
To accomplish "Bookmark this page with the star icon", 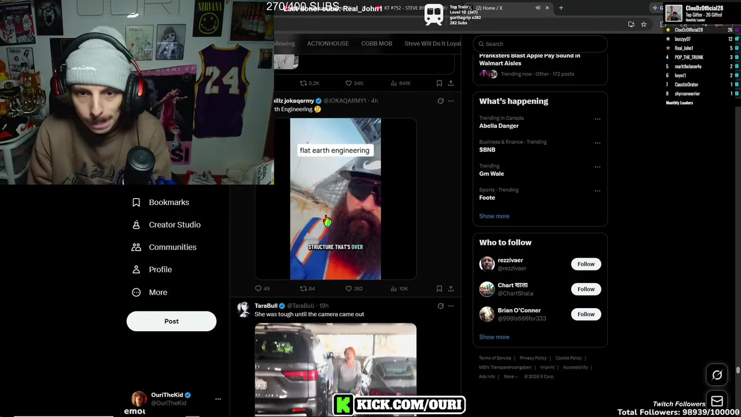I will click(x=644, y=24).
